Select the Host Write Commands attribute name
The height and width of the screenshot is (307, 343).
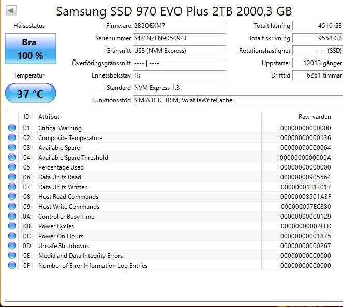[69, 207]
